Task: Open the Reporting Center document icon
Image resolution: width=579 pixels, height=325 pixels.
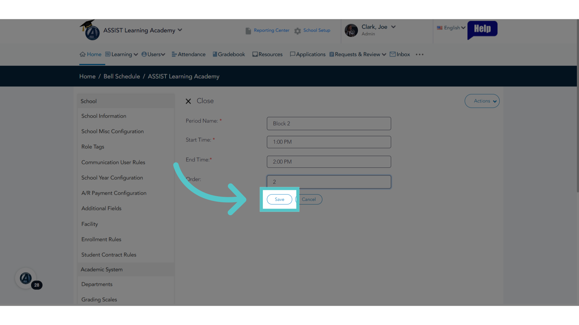Action: click(248, 31)
